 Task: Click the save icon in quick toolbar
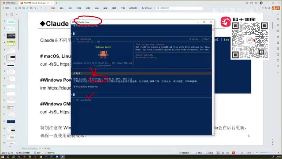click(16, 8)
